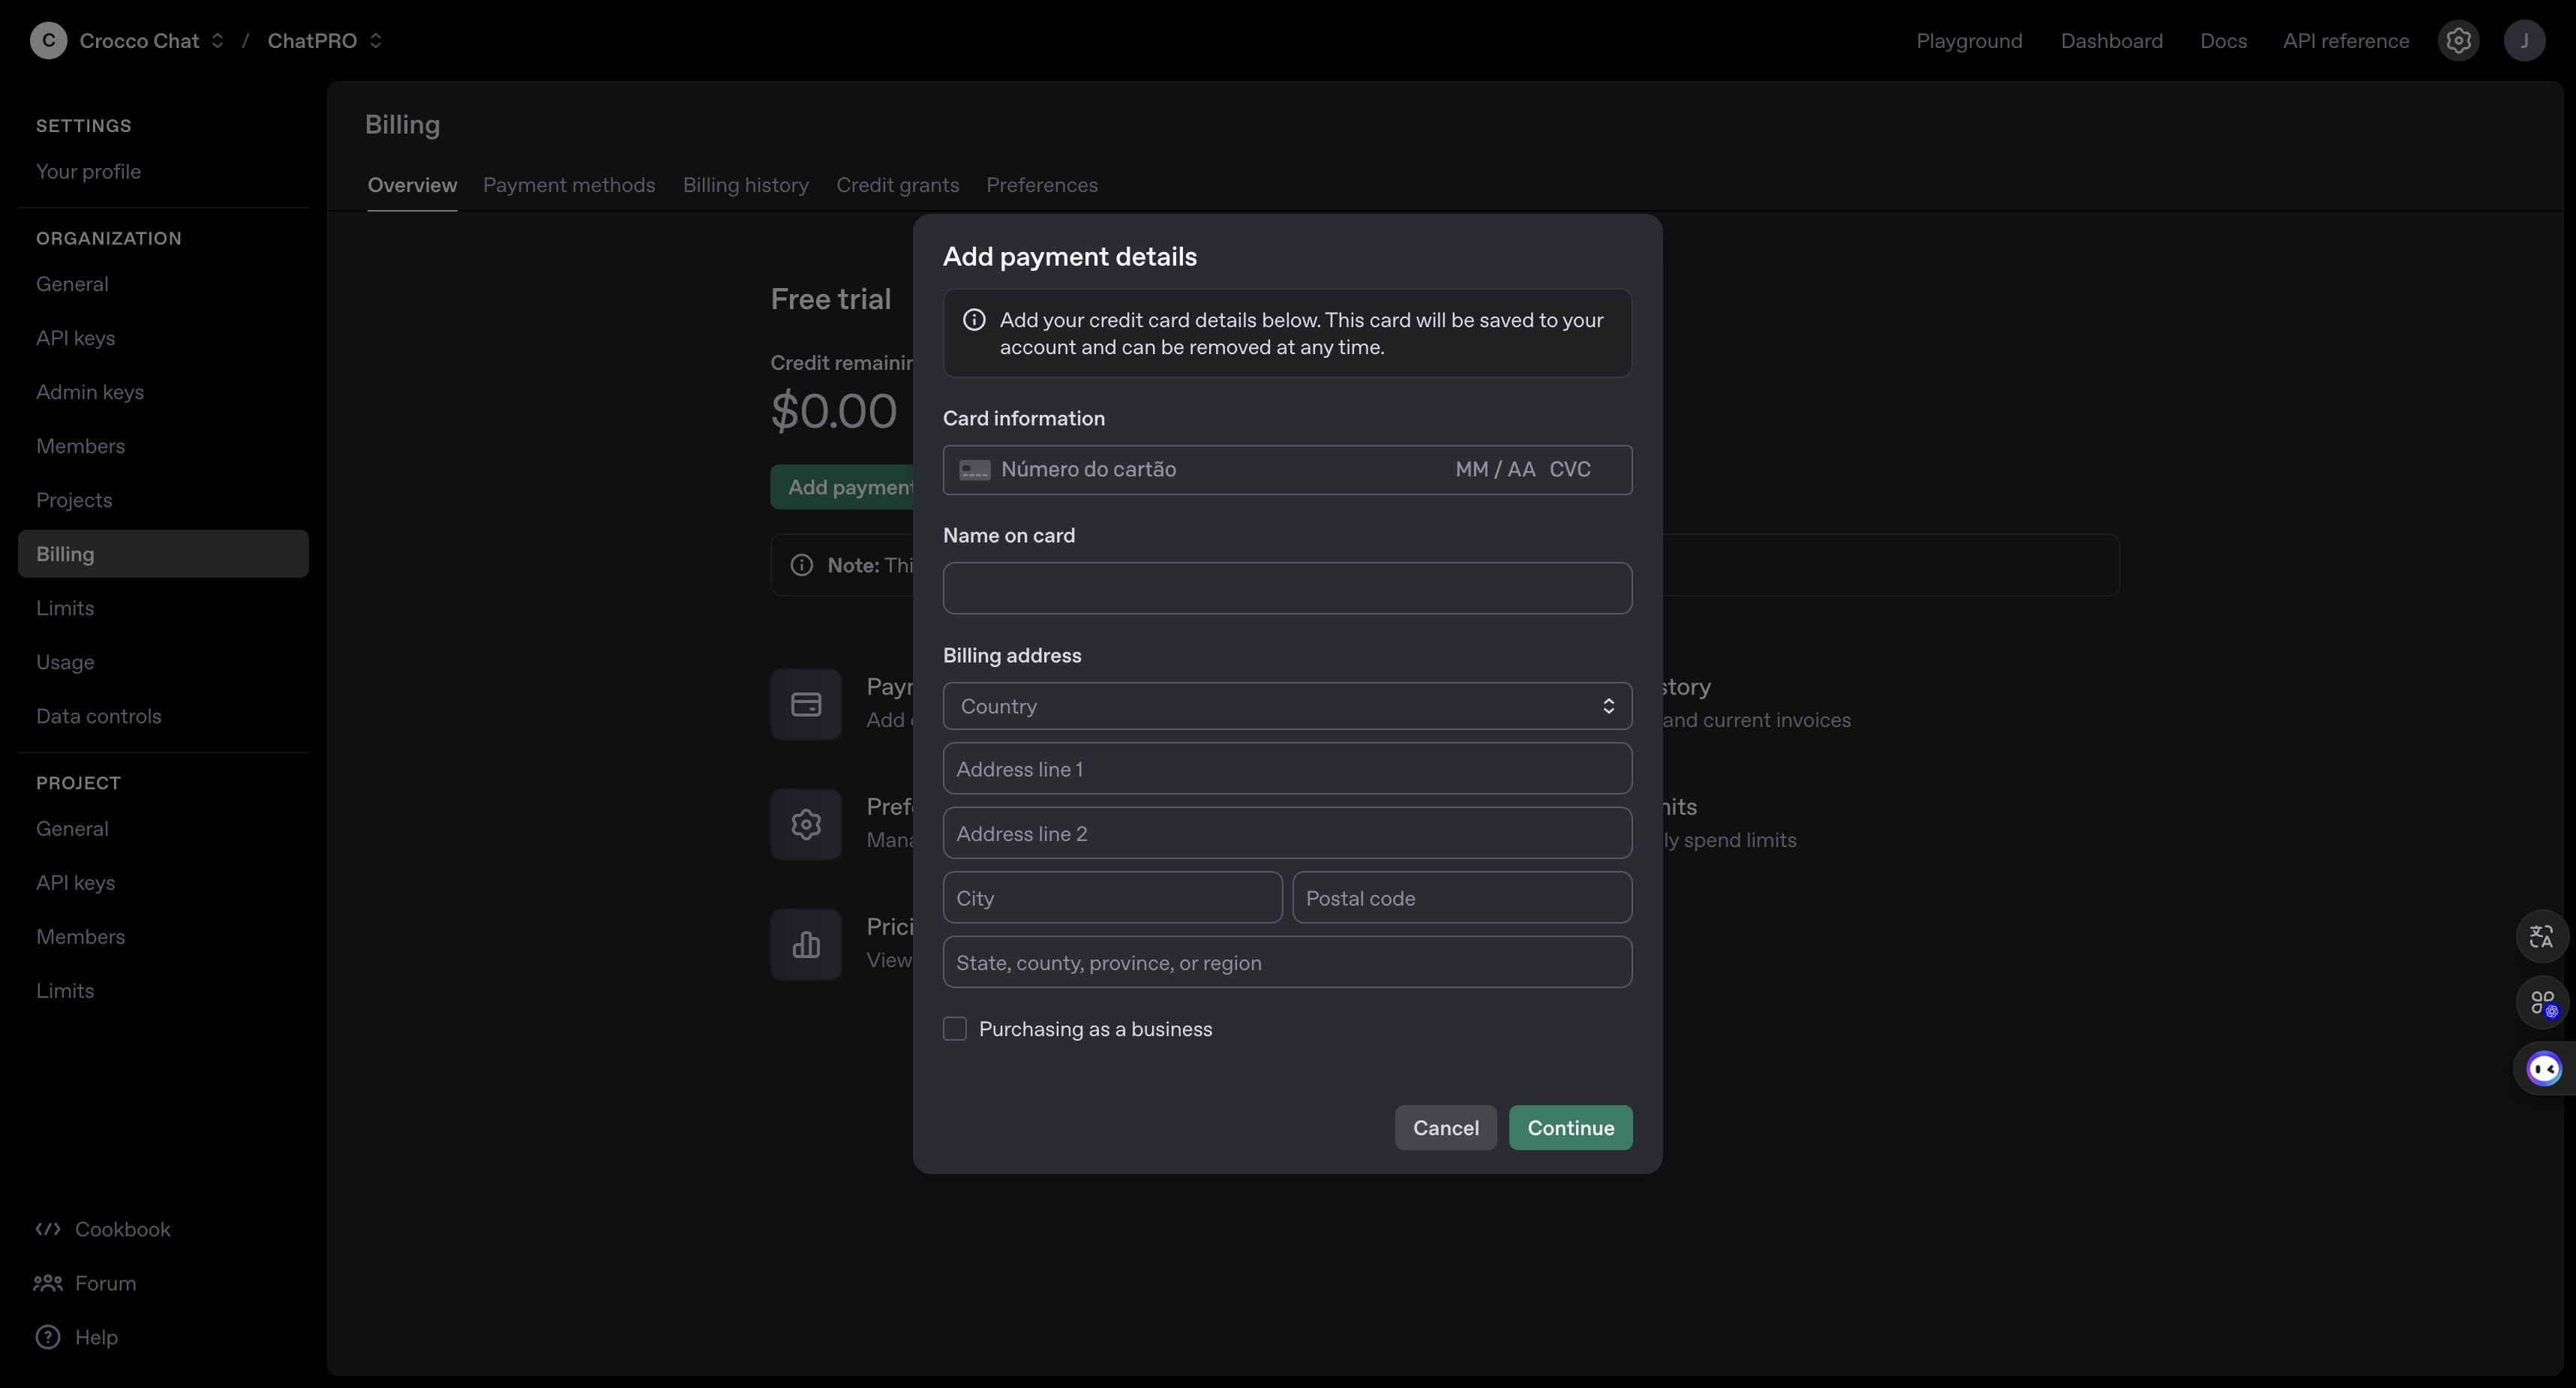The height and width of the screenshot is (1388, 2576).
Task: Focus the City field
Action: 1112,898
